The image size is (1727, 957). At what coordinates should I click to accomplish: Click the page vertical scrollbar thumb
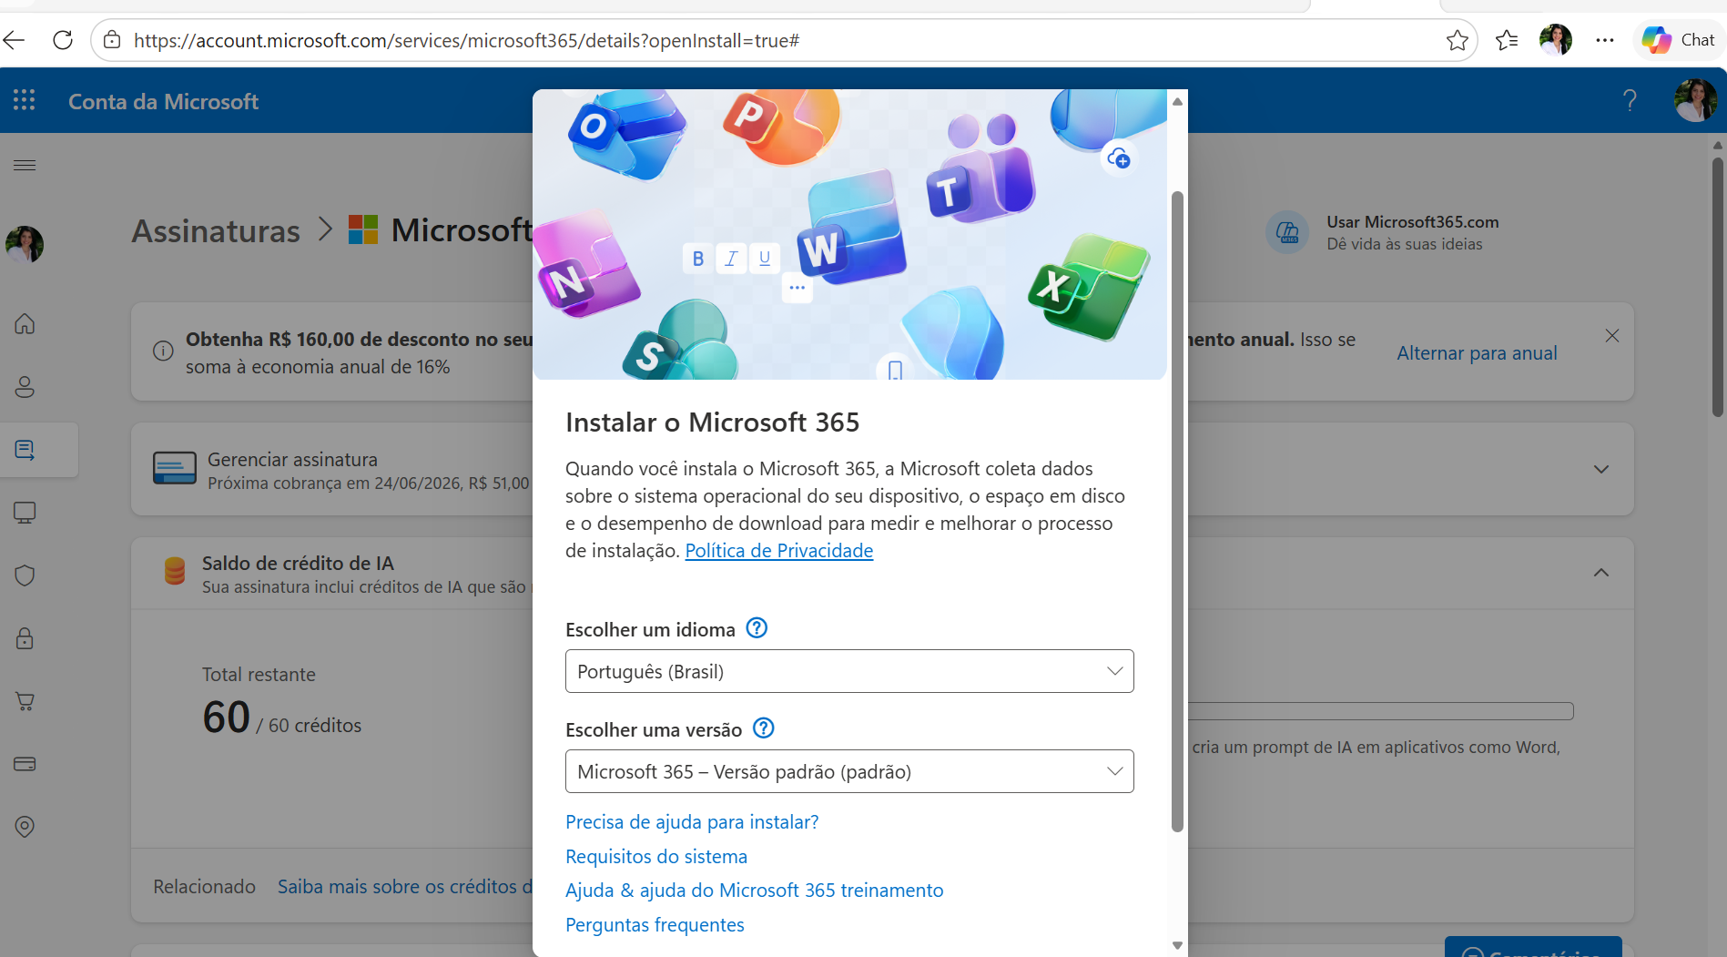(x=1717, y=288)
